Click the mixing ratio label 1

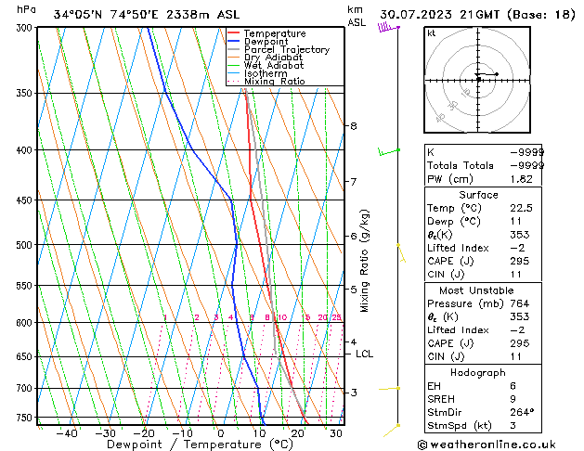165,317
